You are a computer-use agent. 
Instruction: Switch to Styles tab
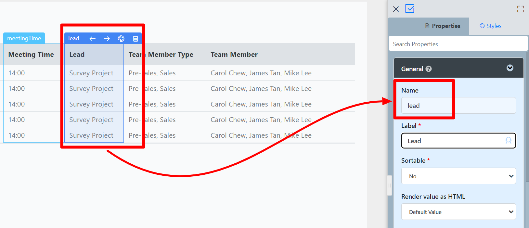pos(490,26)
